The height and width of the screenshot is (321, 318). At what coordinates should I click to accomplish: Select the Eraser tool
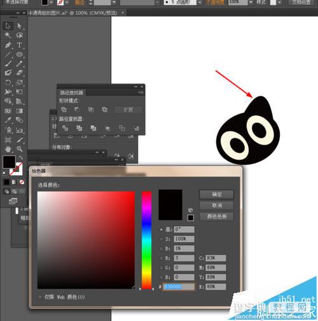coord(20,73)
